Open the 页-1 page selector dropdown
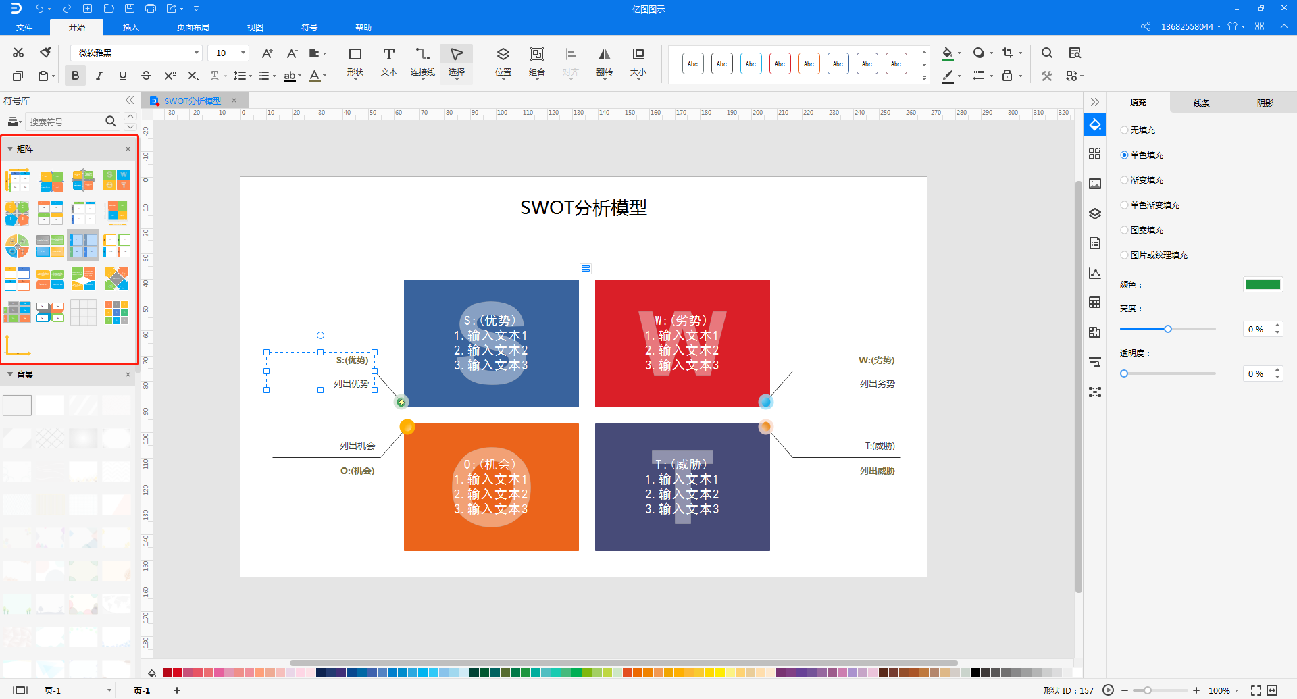Viewport: 1297px width, 699px height. [109, 690]
